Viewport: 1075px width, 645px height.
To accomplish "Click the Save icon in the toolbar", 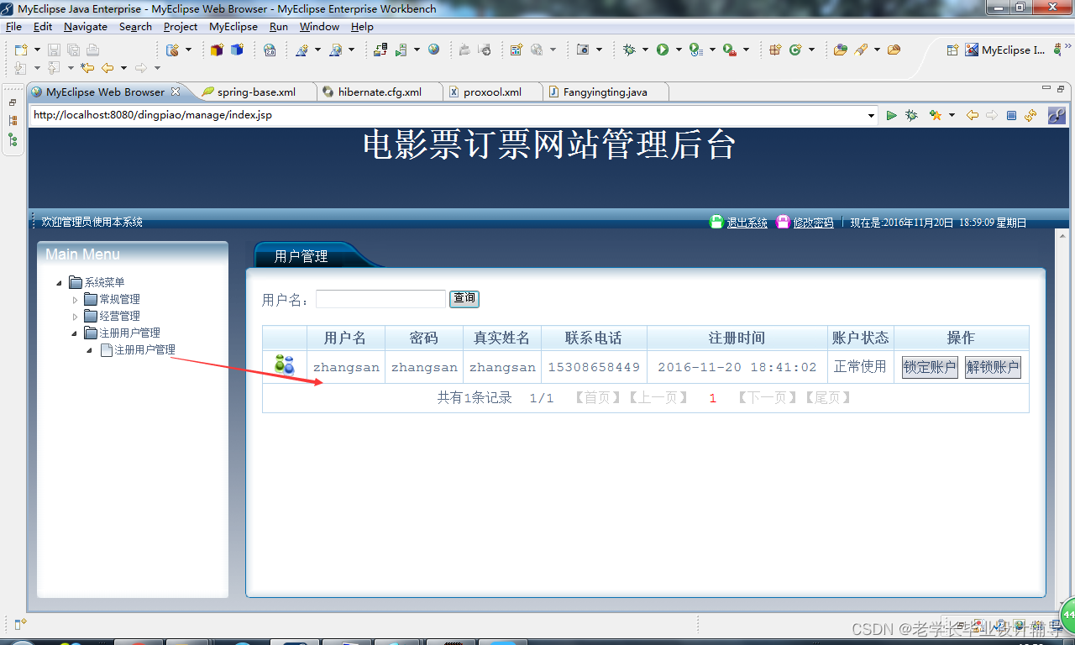I will tap(52, 50).
